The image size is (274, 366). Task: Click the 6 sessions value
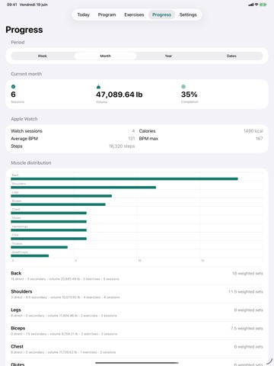13,95
